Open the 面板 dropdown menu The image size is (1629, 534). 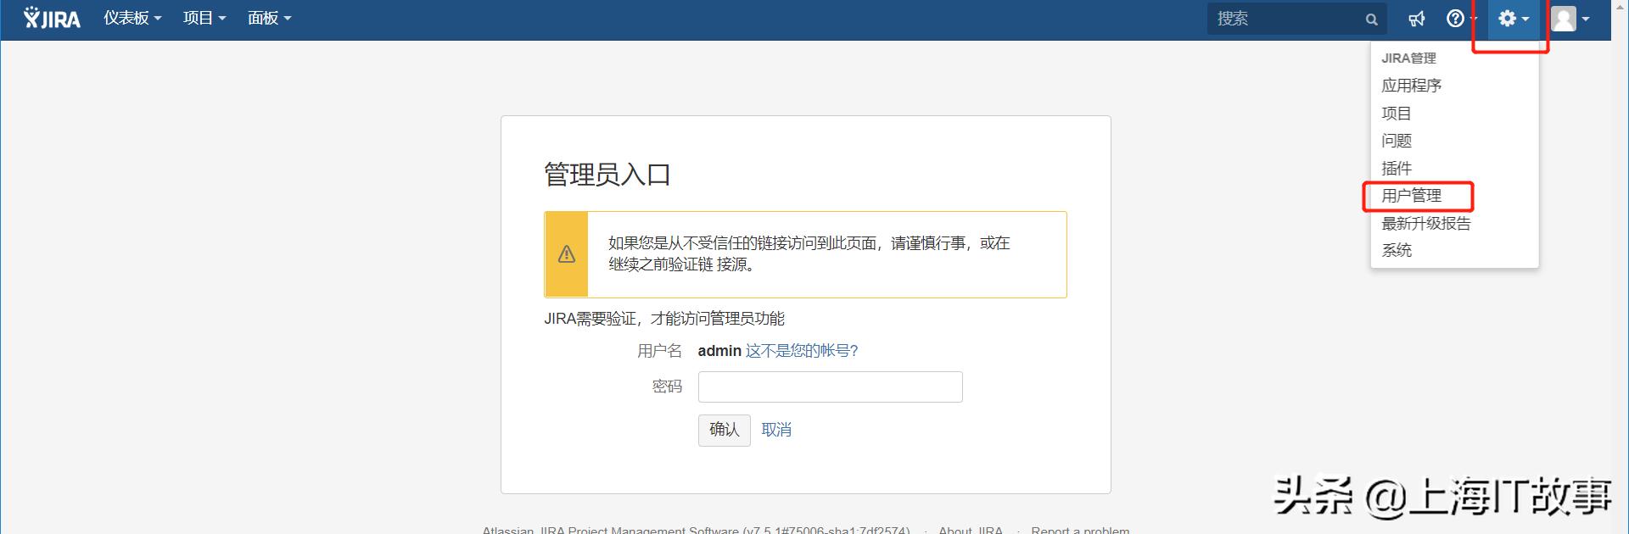[269, 18]
